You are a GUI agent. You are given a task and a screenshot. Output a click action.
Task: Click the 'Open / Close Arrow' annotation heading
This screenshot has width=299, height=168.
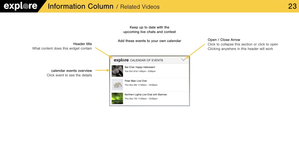(x=224, y=40)
